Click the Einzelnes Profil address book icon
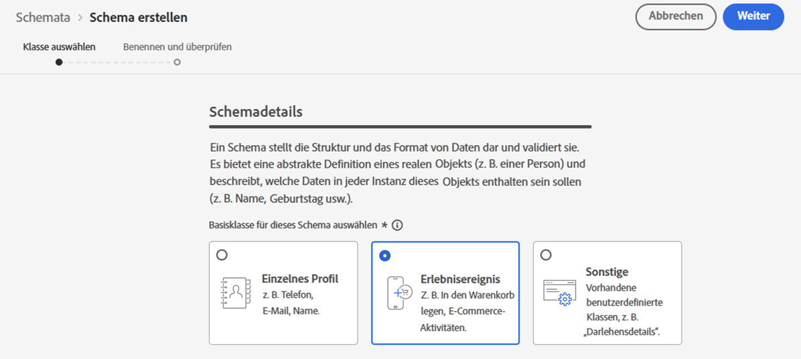Screen dimensions: 801x359 (x=236, y=293)
